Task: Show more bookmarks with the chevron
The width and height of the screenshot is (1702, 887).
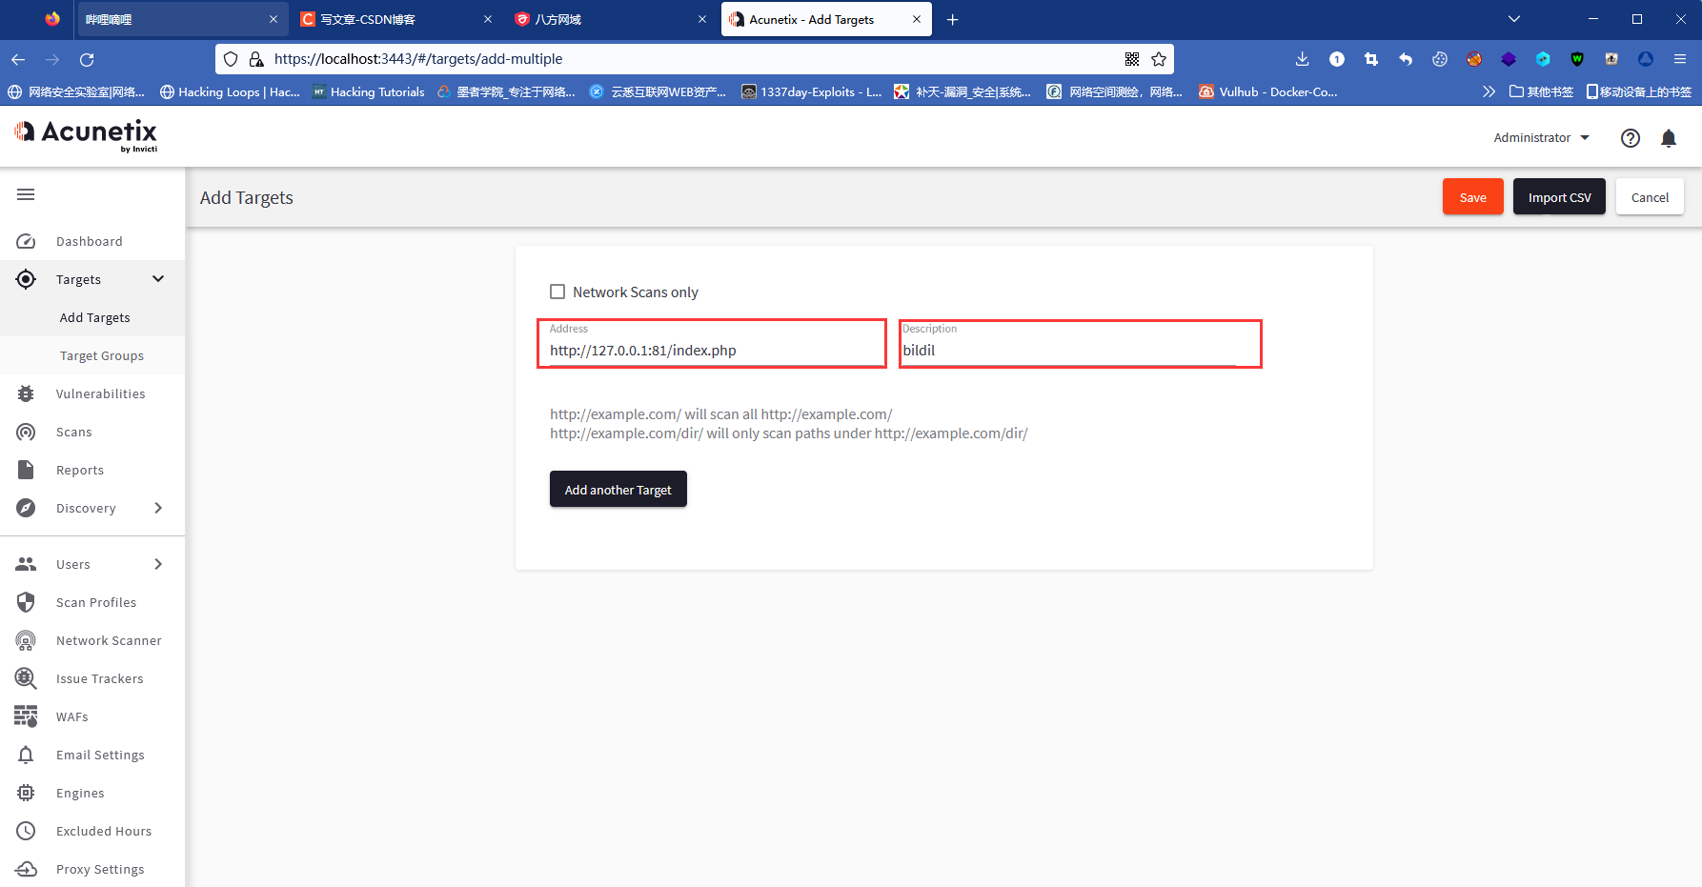Action: tap(1489, 91)
